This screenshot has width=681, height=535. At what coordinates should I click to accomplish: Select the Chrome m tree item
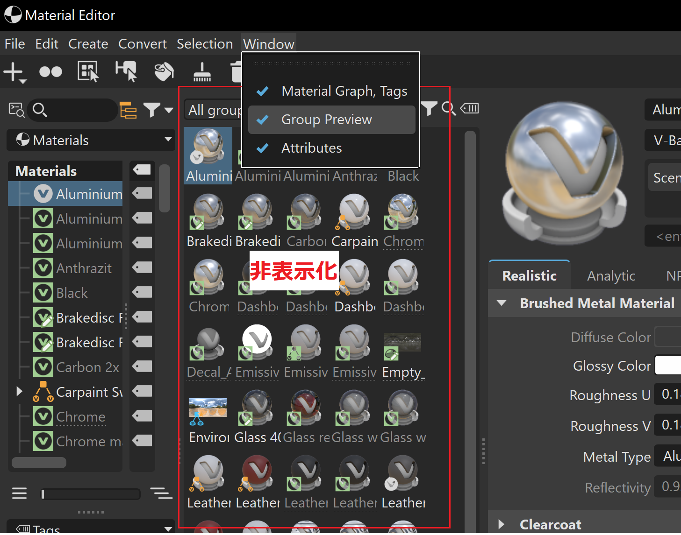[89, 441]
